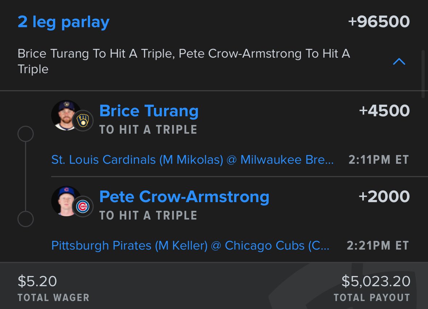Tap the parlay legs summary text
The height and width of the screenshot is (309, 428).
pos(183,61)
